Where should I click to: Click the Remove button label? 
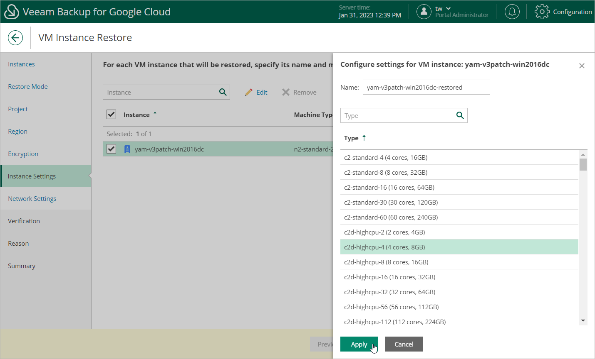tap(305, 92)
